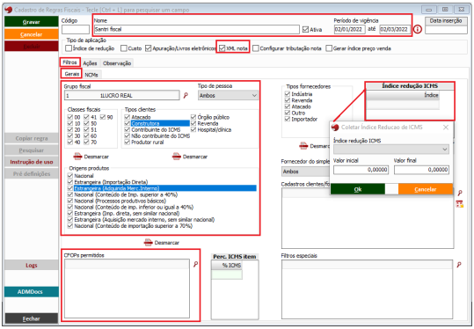Screen dimensions: 474x329
Task: Select the NCMs sub-tab
Action: pyautogui.click(x=91, y=75)
